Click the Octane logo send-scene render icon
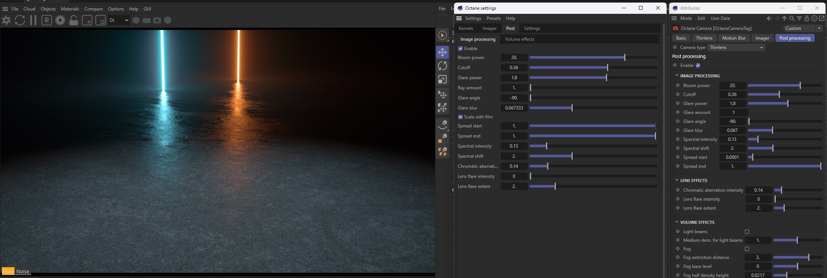 pyautogui.click(x=6, y=20)
